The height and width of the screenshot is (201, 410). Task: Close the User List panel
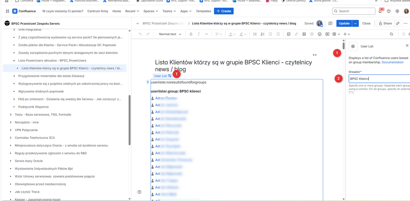(x=407, y=45)
